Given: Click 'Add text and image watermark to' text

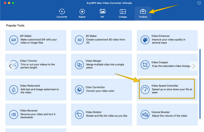Looking at the screenshot, I should coord(40,89).
